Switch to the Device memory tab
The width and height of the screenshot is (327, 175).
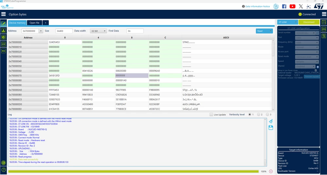(17, 23)
